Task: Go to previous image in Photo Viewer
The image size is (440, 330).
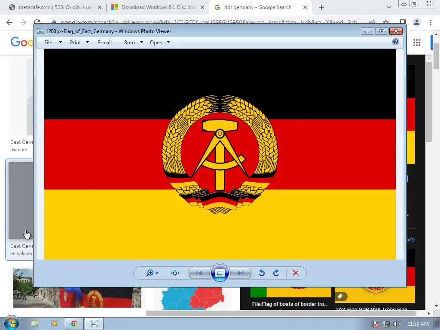Action: click(199, 273)
